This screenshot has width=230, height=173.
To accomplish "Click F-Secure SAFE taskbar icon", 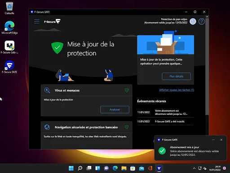I will click(159, 168).
